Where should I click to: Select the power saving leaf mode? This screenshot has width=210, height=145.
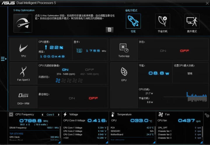(162, 21)
